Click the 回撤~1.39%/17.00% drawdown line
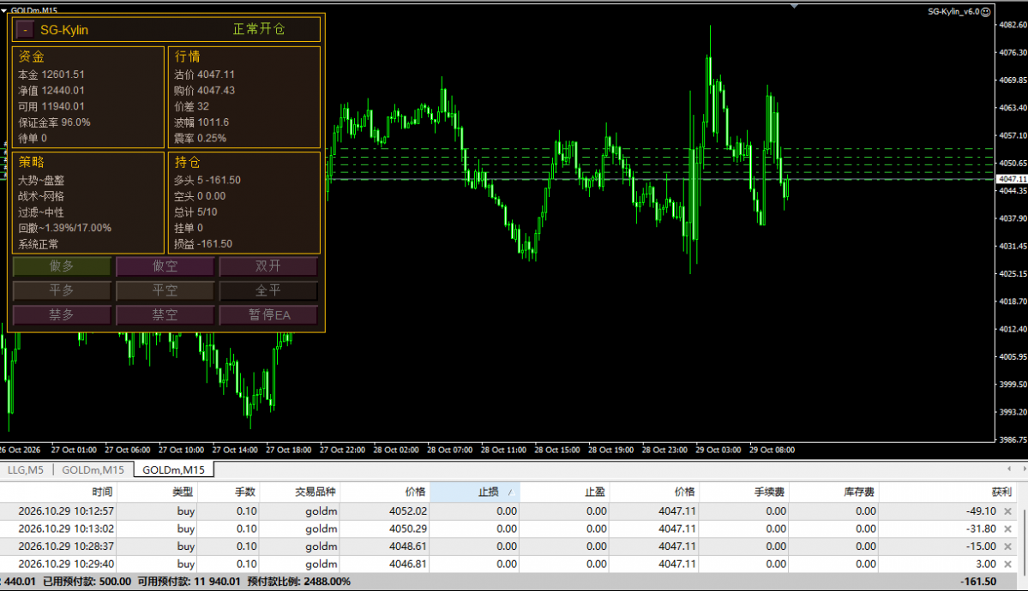Image resolution: width=1028 pixels, height=591 pixels. point(65,228)
